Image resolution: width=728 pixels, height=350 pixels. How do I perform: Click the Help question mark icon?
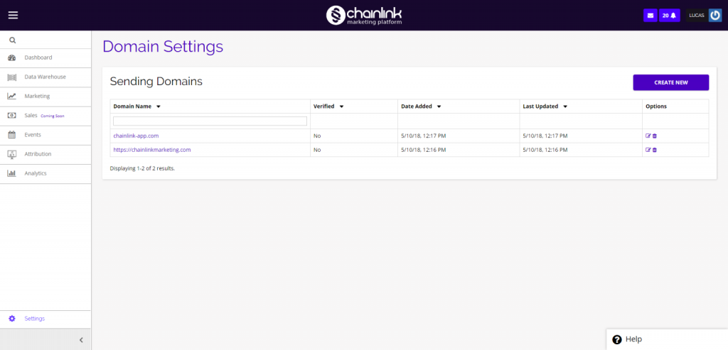pyautogui.click(x=617, y=339)
